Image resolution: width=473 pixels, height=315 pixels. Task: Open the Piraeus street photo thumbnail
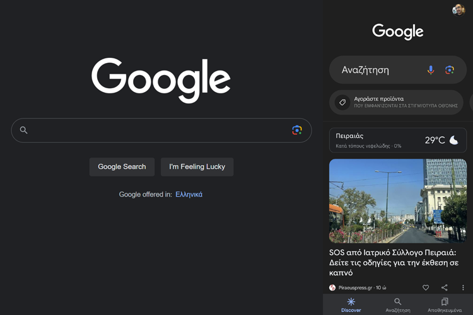click(397, 201)
